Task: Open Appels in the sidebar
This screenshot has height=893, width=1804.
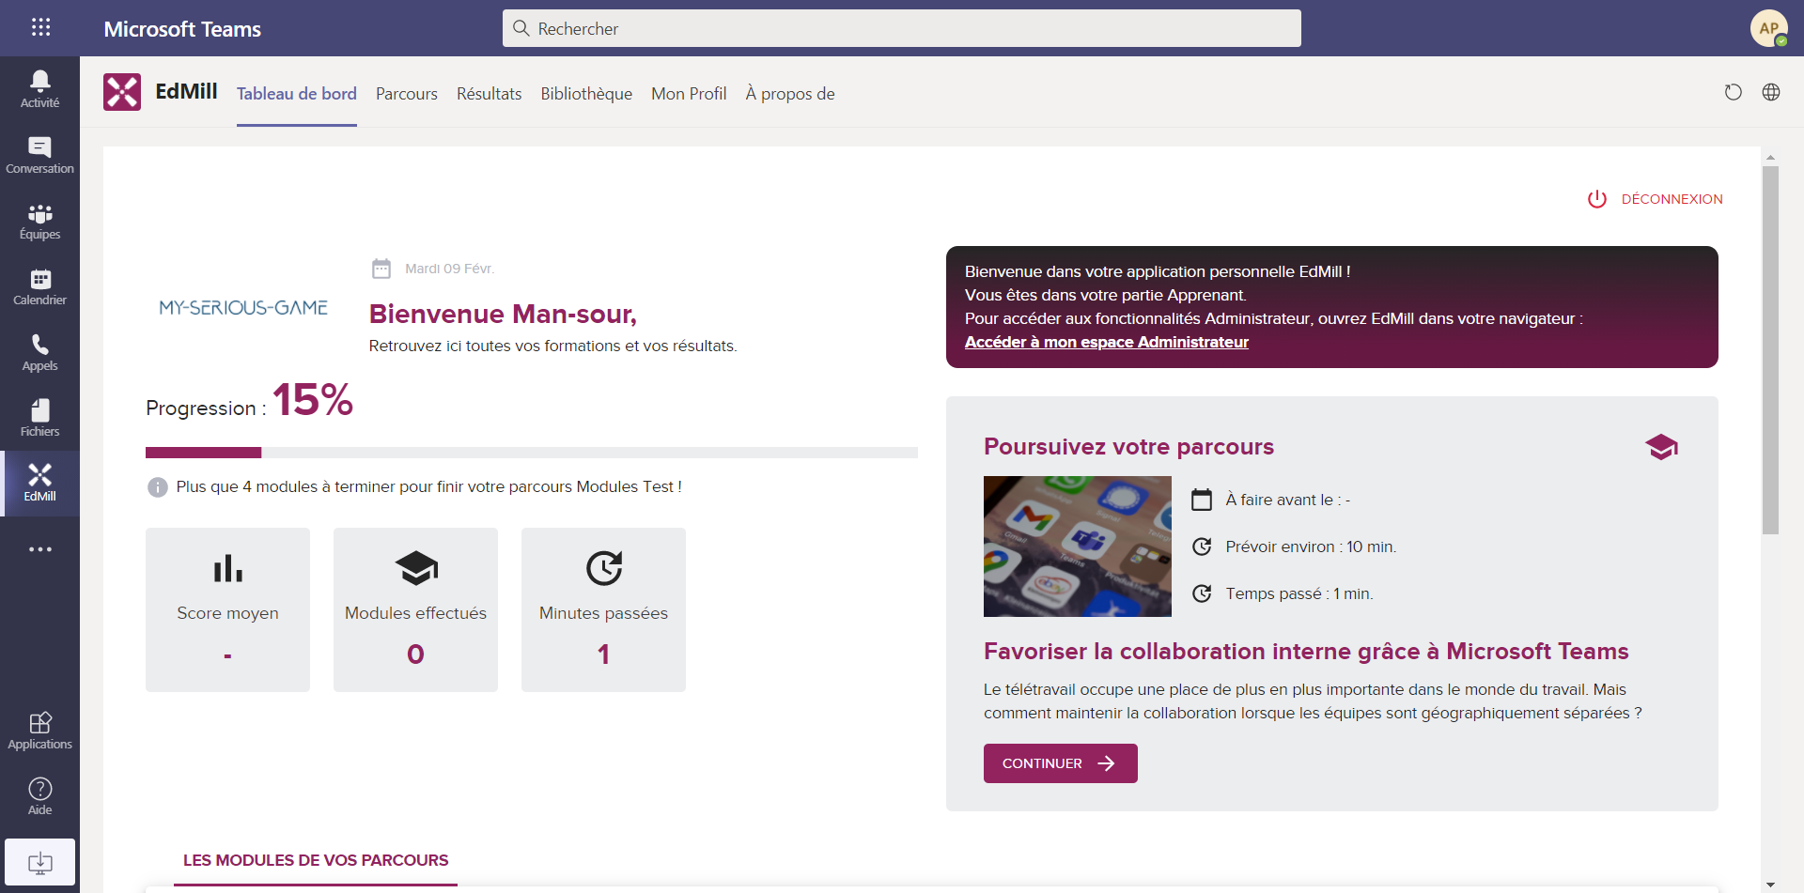Action: pos(39,352)
